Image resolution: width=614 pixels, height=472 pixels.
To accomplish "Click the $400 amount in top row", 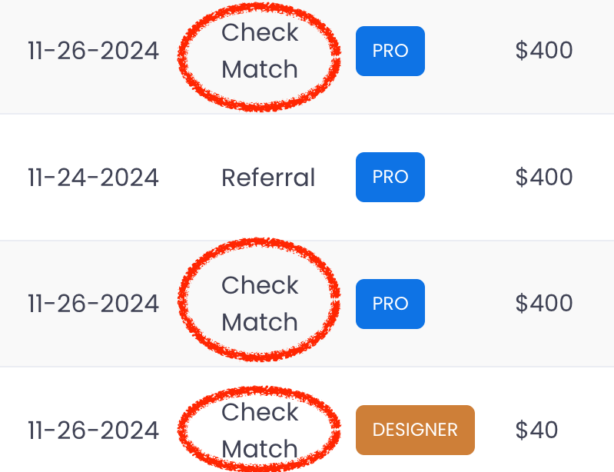I will [544, 51].
